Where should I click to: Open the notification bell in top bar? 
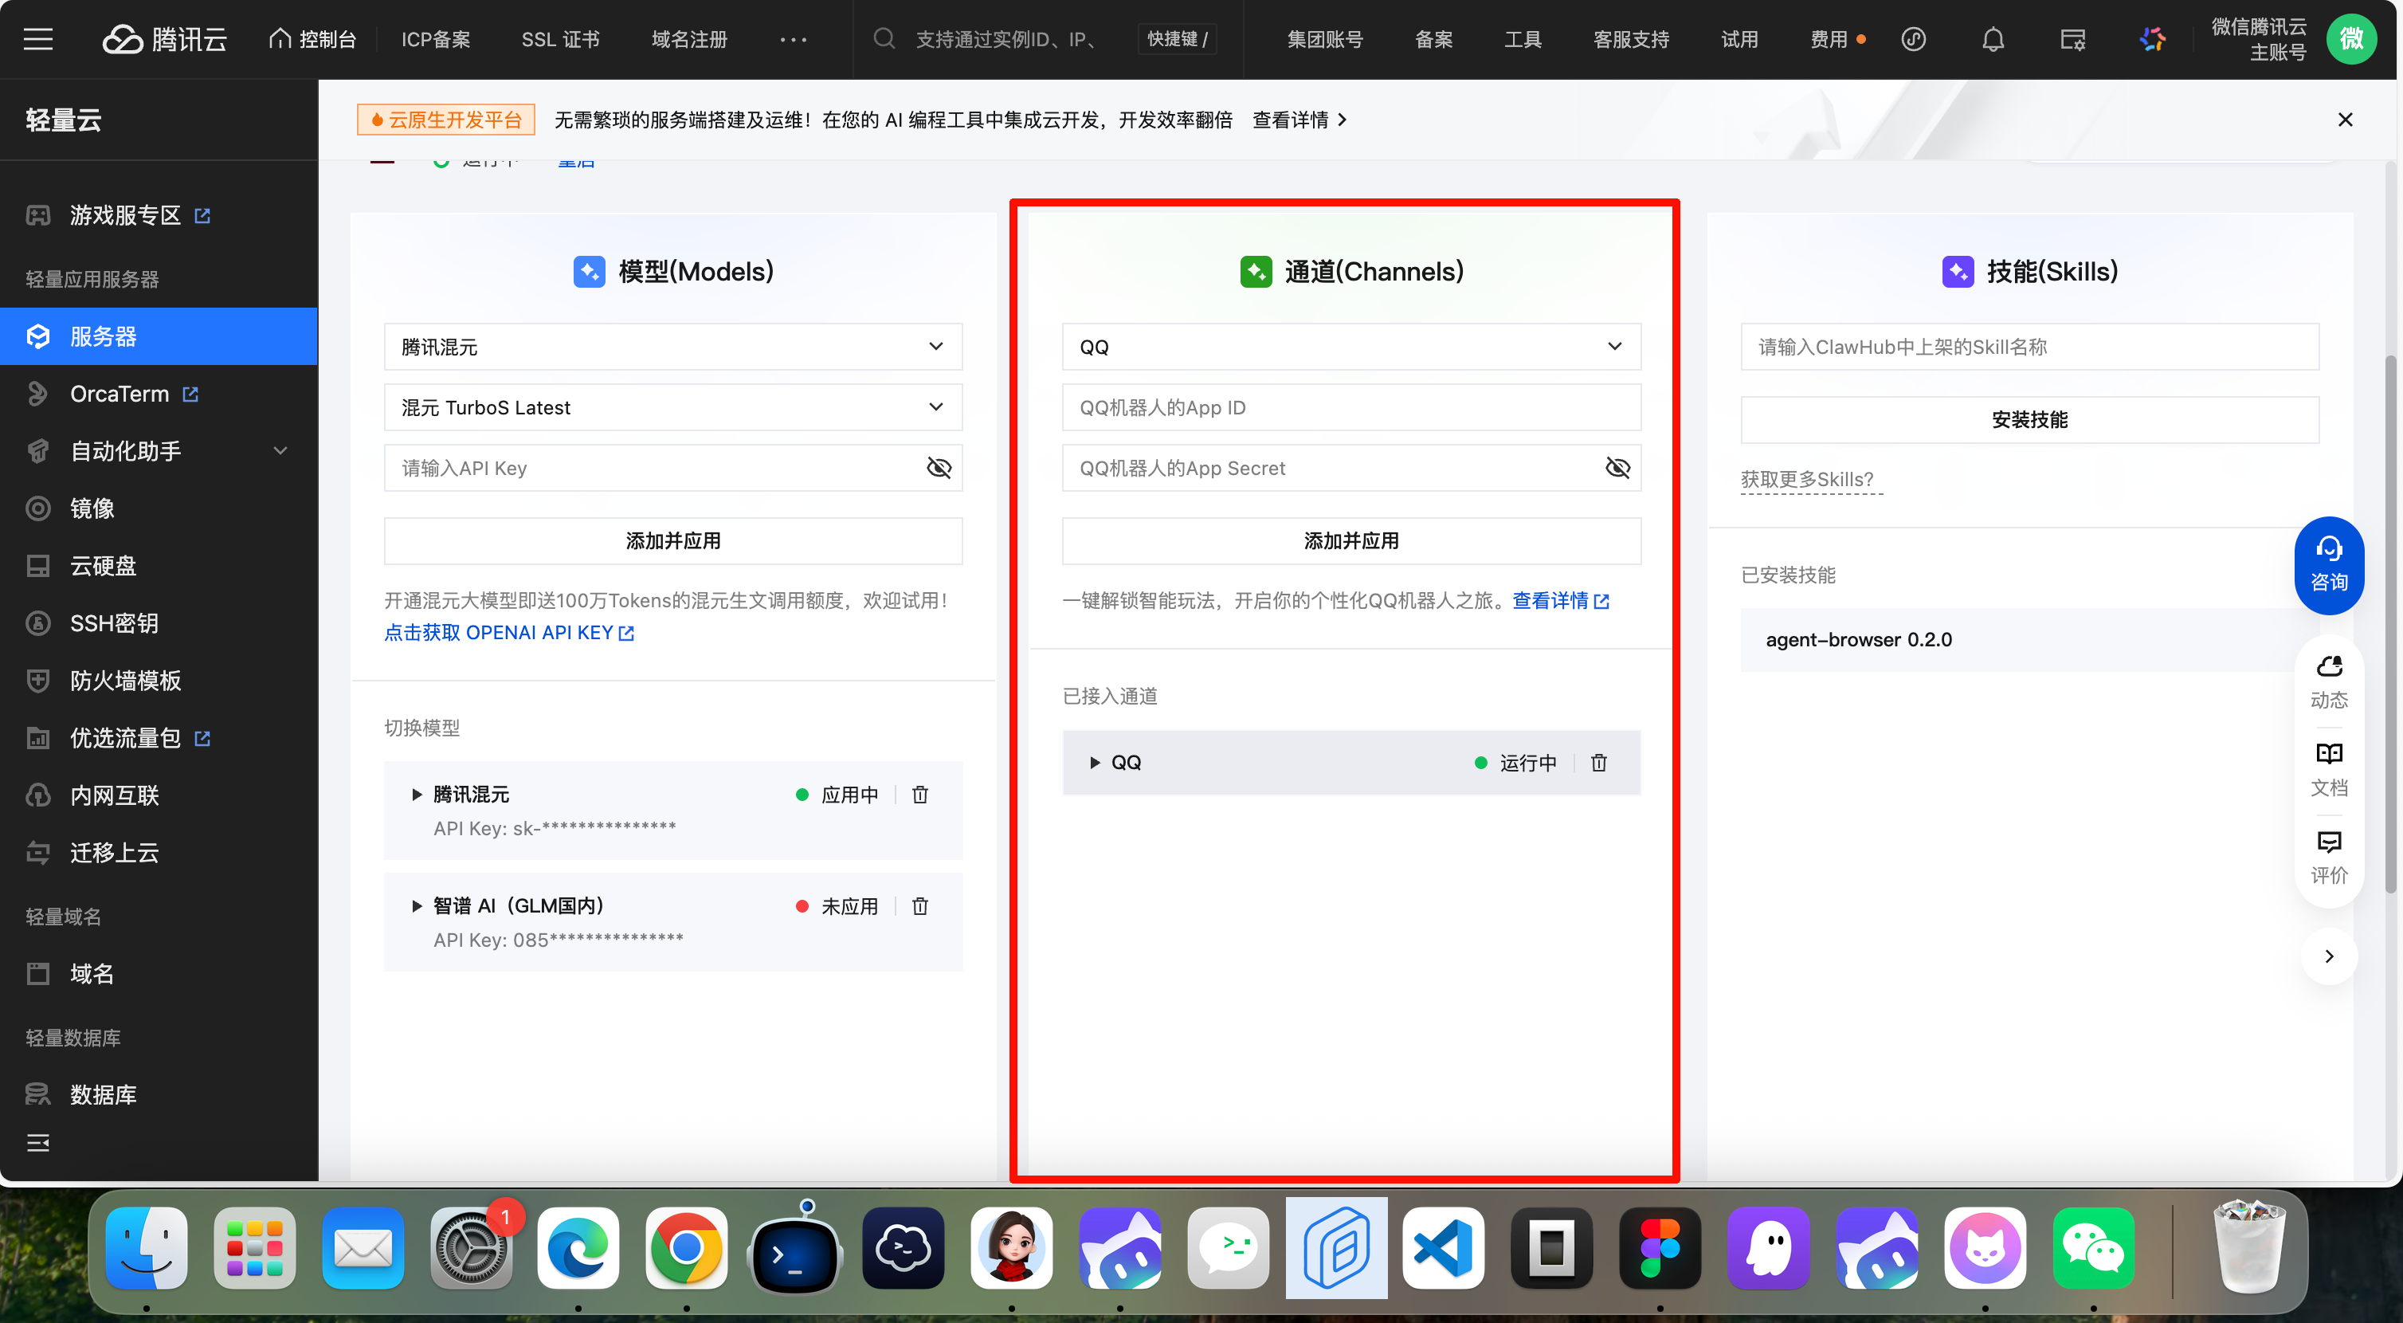click(x=1993, y=39)
